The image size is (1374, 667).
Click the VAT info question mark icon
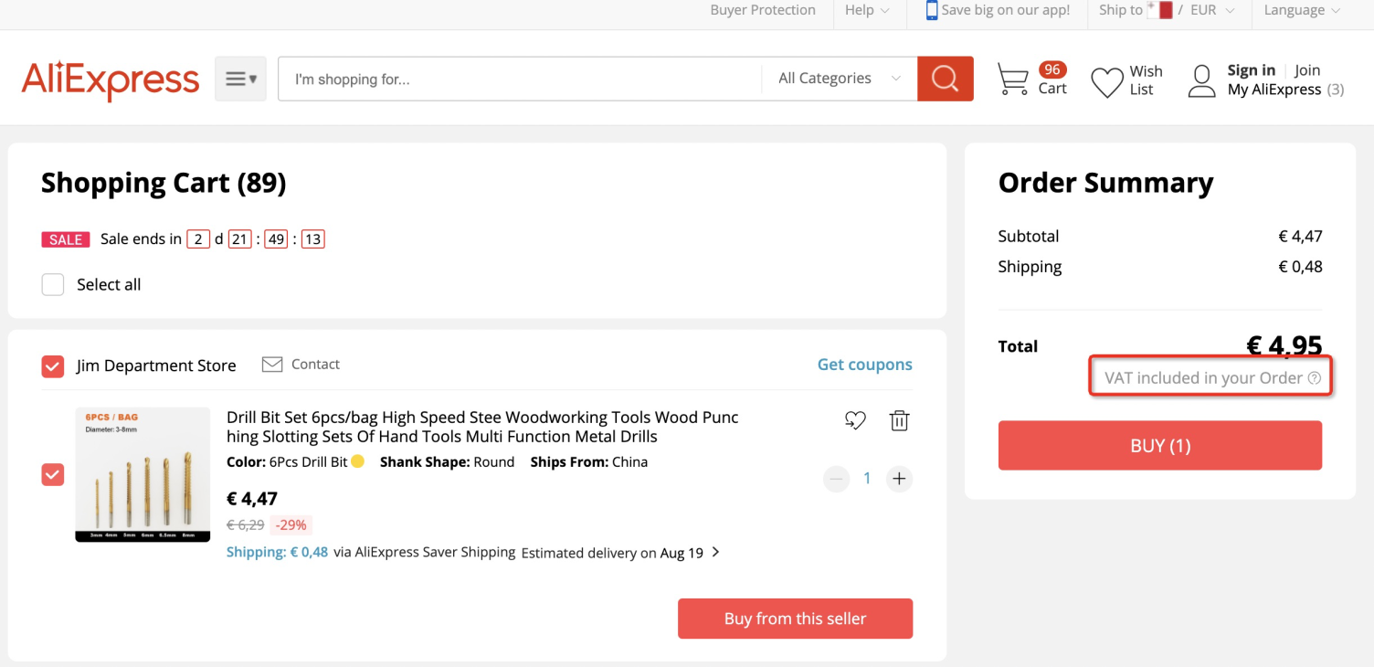click(x=1315, y=378)
